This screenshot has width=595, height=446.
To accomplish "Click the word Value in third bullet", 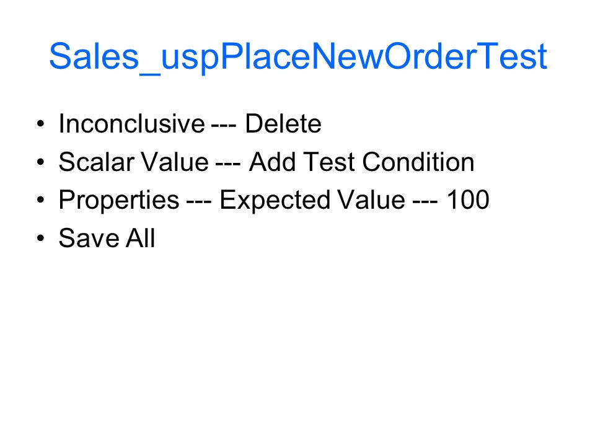I will coord(371,200).
